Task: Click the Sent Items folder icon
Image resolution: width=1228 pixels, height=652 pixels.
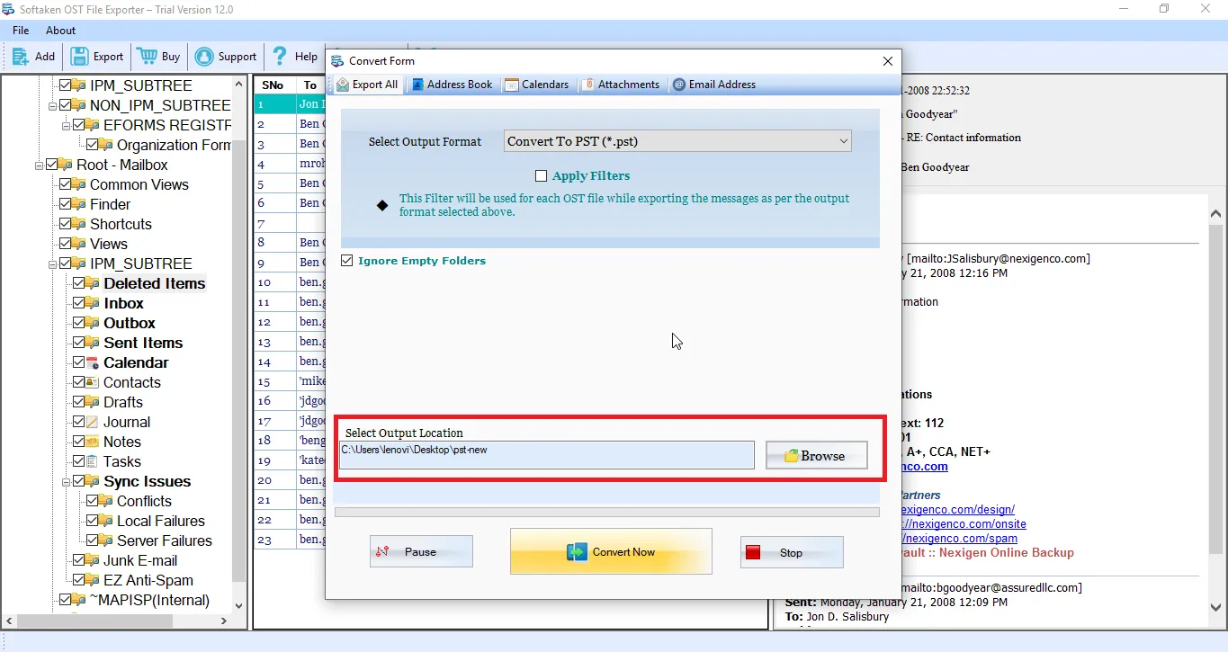Action: pyautogui.click(x=94, y=343)
